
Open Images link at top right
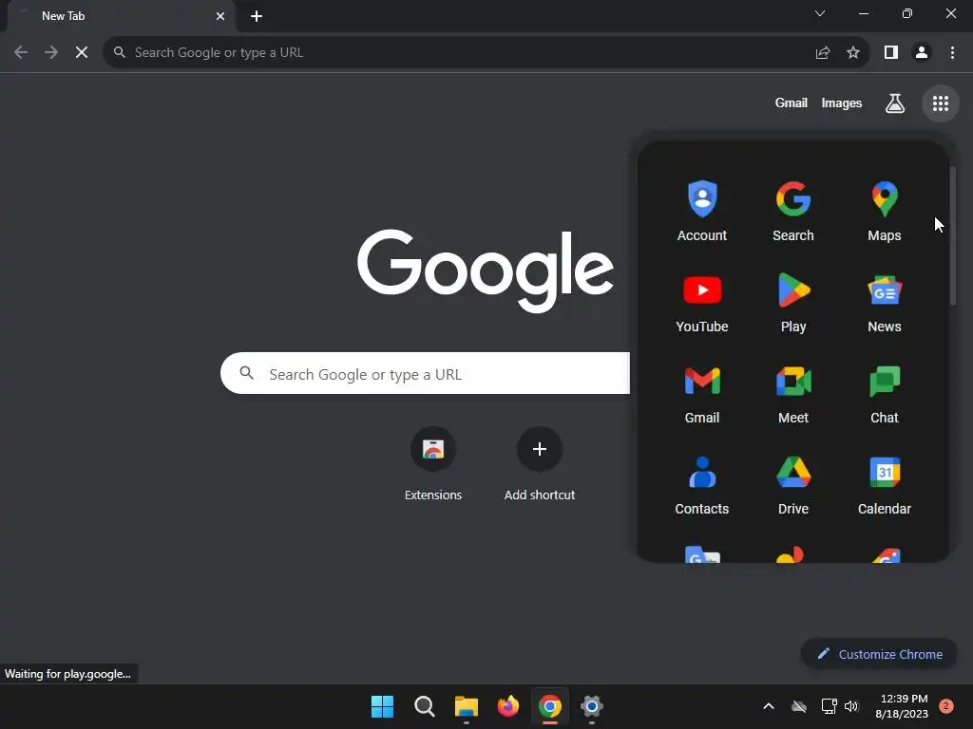[842, 103]
